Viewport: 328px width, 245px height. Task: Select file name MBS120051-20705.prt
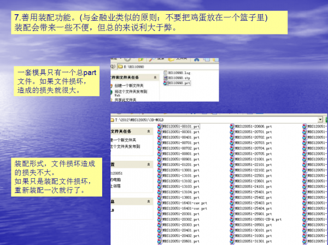point(254,154)
